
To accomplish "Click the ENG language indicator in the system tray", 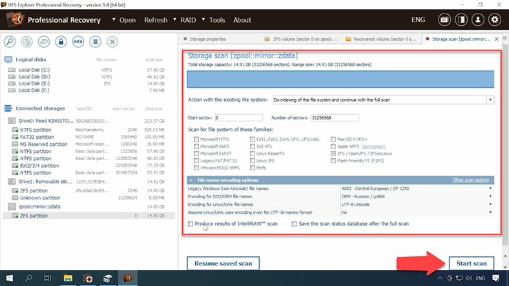I will 481,278.
